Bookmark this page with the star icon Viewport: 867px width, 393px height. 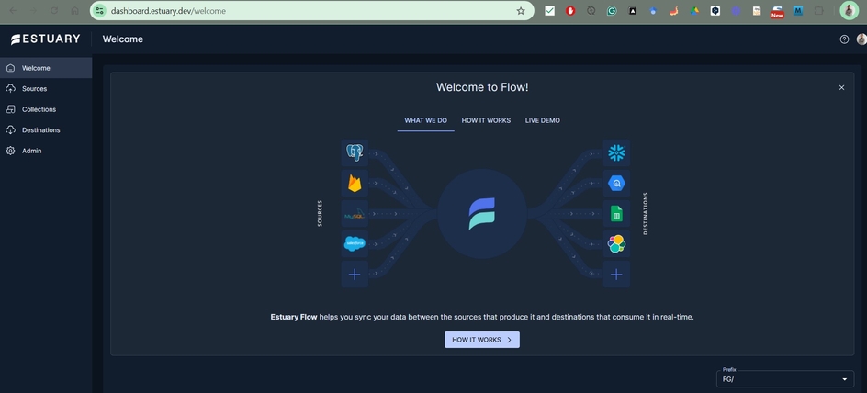(521, 11)
